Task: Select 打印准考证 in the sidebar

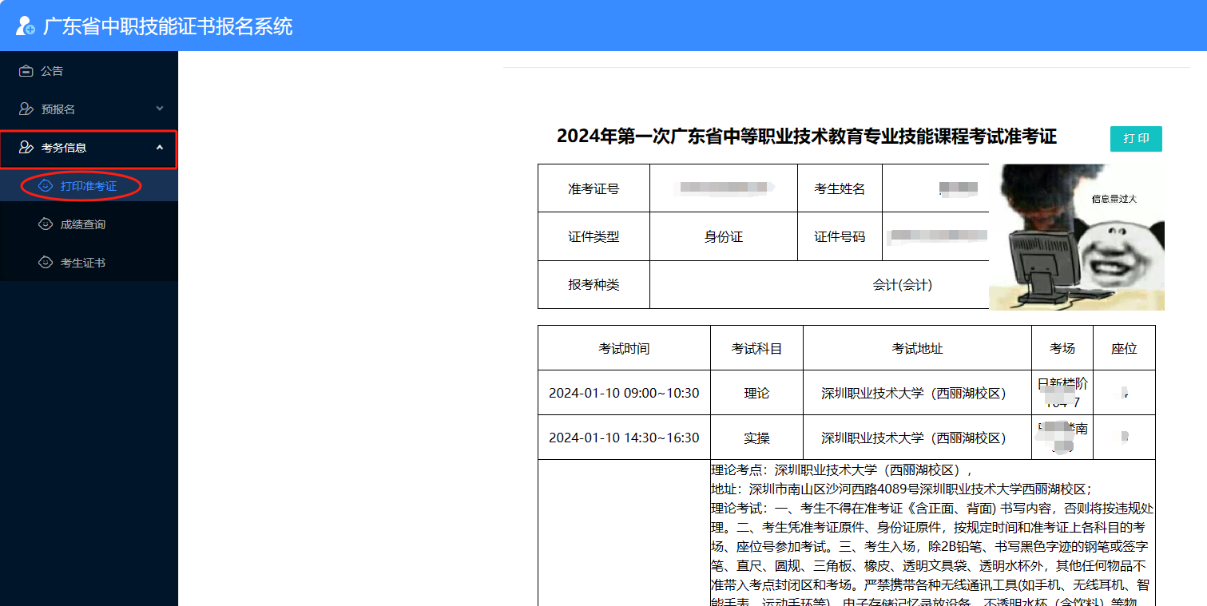Action: (88, 186)
